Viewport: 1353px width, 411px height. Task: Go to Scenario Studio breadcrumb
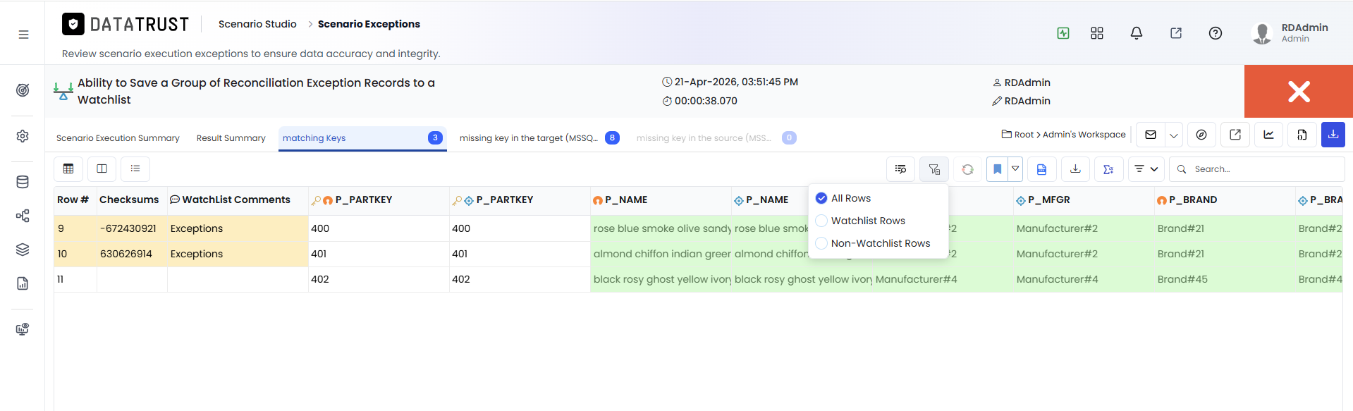click(x=257, y=24)
